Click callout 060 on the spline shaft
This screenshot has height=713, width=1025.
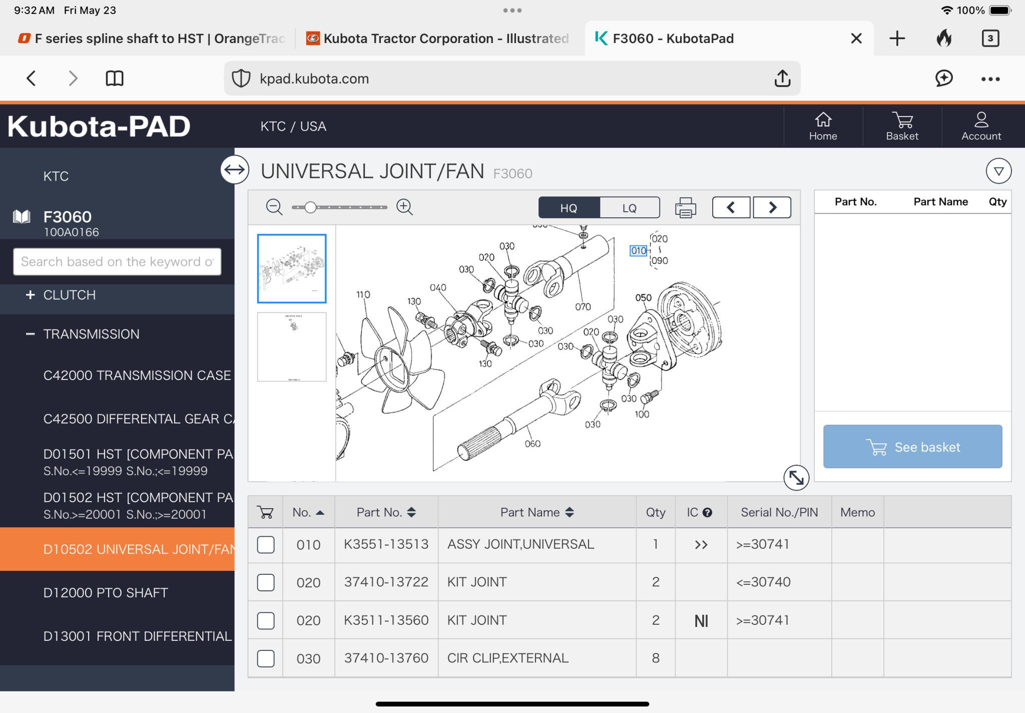pyautogui.click(x=533, y=444)
